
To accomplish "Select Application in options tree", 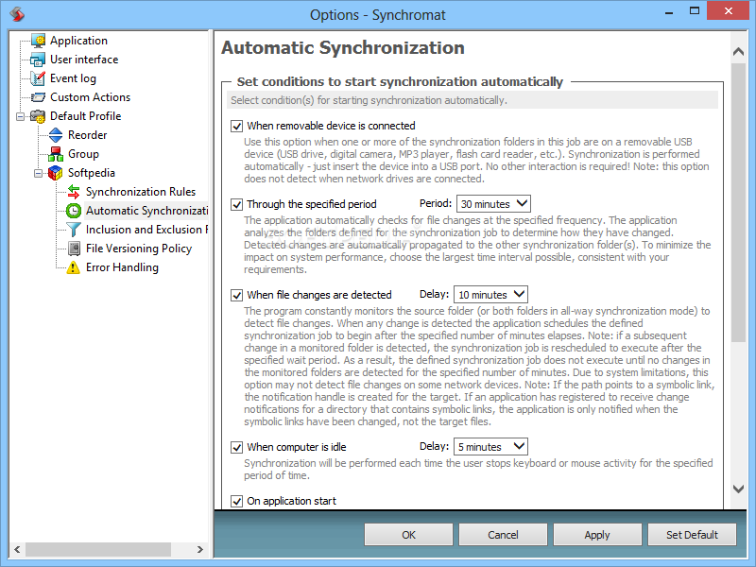I will pos(78,41).
